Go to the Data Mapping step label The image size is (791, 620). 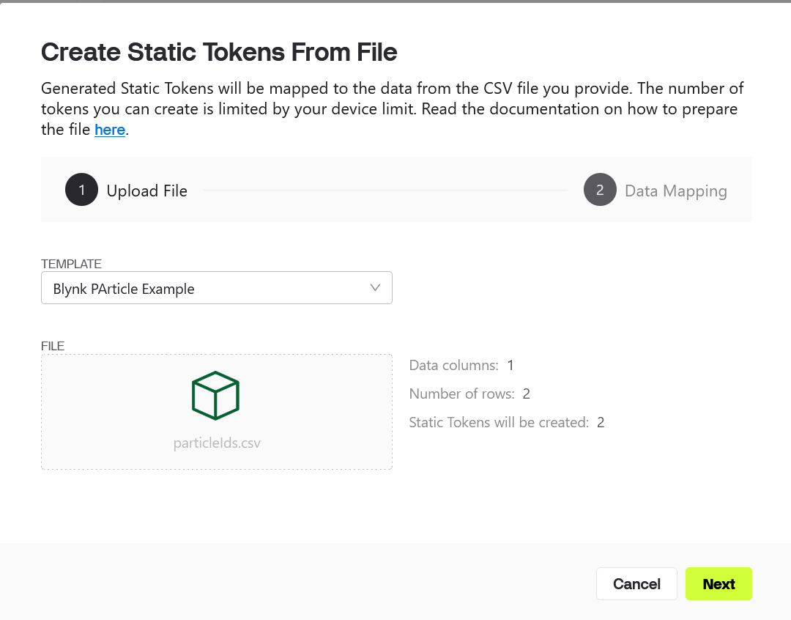coord(675,191)
